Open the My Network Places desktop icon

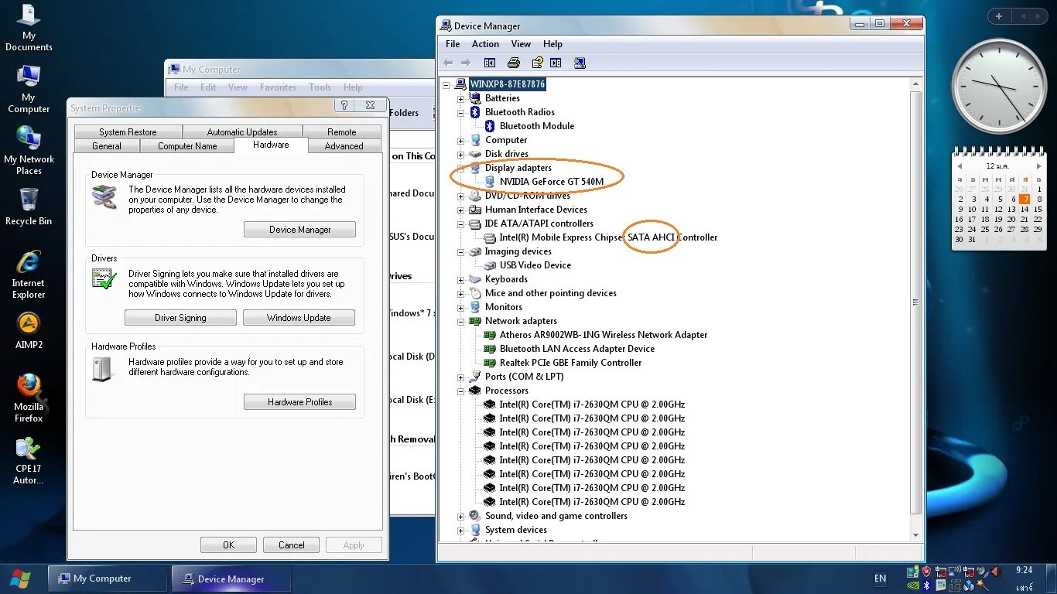(x=29, y=151)
